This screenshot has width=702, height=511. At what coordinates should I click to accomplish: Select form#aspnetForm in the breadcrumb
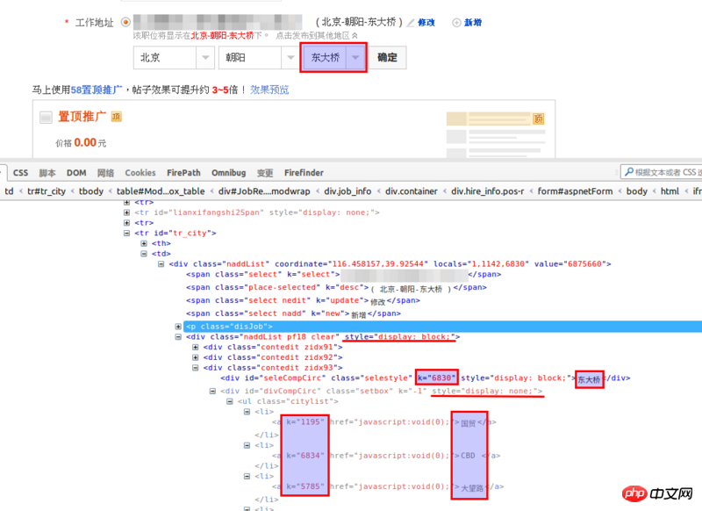(575, 191)
